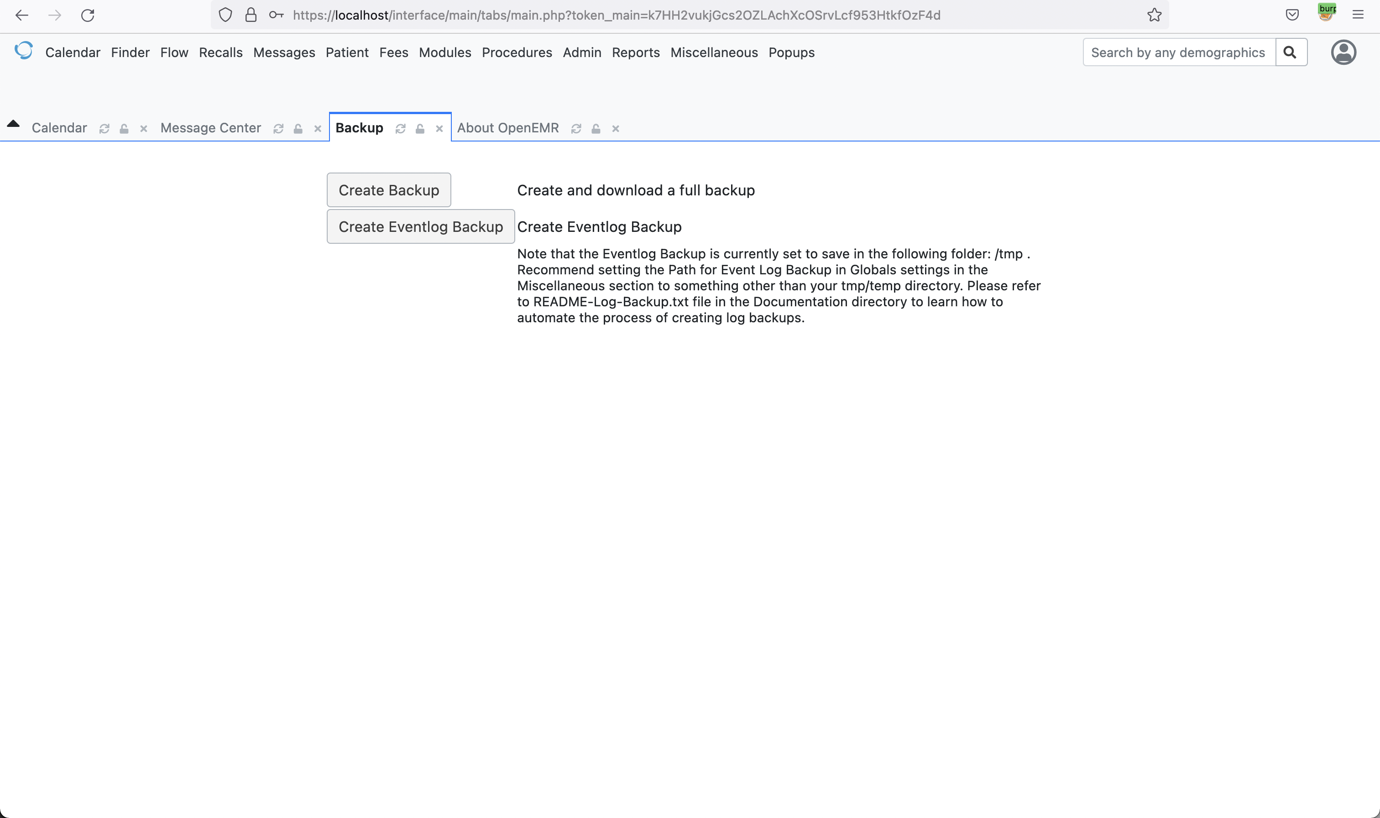Refresh the About OpenEMR tab

point(576,128)
